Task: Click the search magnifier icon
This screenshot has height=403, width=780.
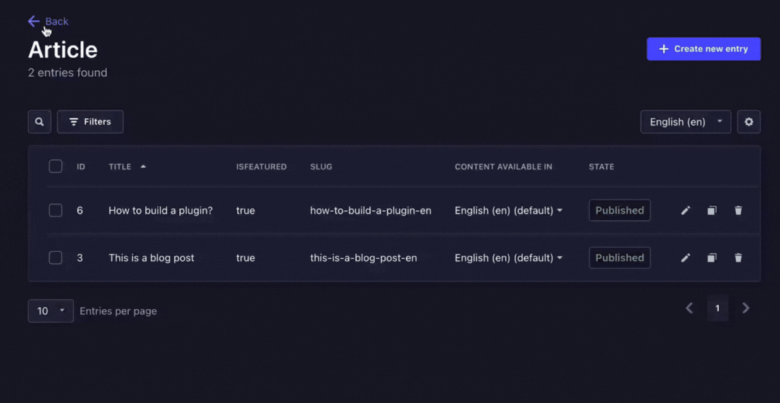Action: pyautogui.click(x=39, y=122)
